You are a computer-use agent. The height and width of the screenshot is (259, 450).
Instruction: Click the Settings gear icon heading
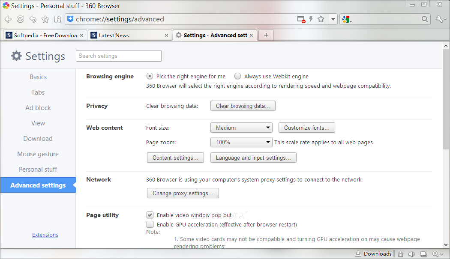point(16,56)
